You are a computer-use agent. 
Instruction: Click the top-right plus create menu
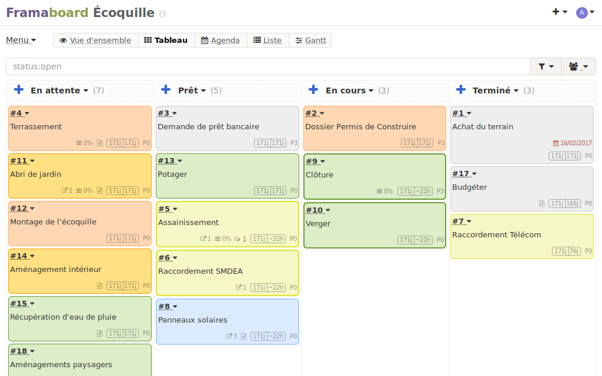pos(559,12)
